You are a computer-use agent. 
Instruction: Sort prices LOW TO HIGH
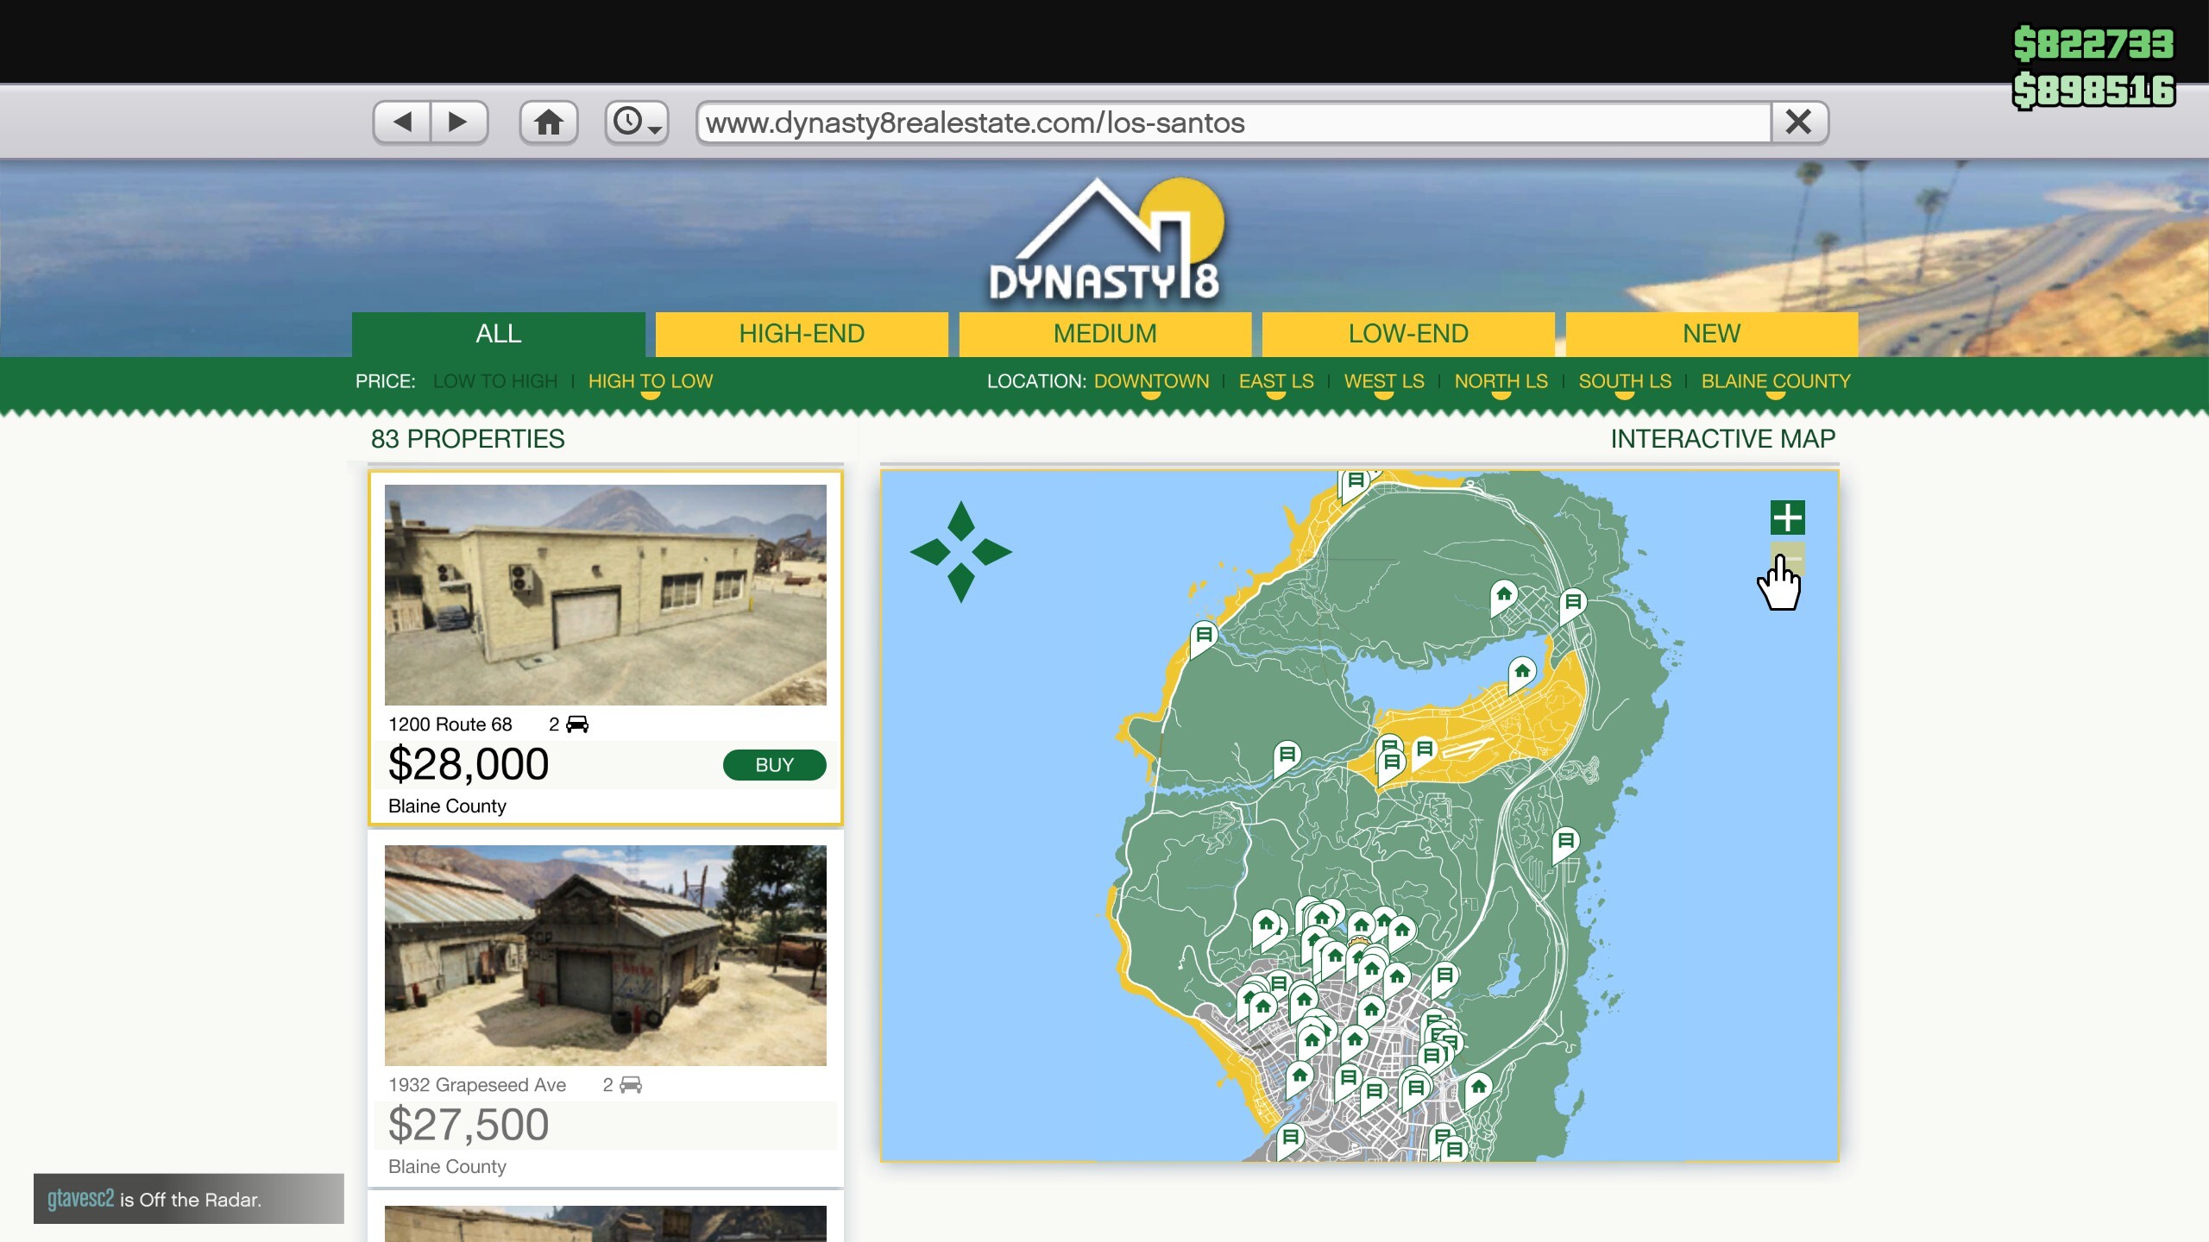pos(494,380)
